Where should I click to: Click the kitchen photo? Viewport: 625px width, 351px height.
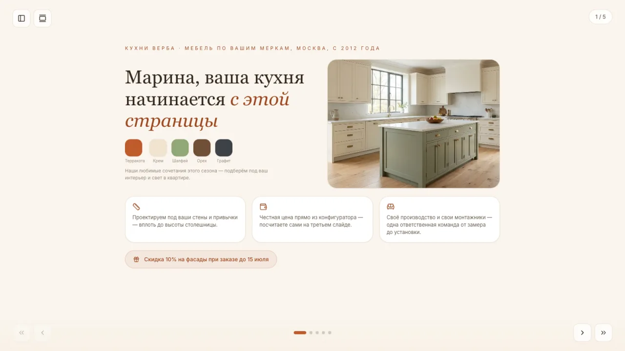click(x=414, y=124)
